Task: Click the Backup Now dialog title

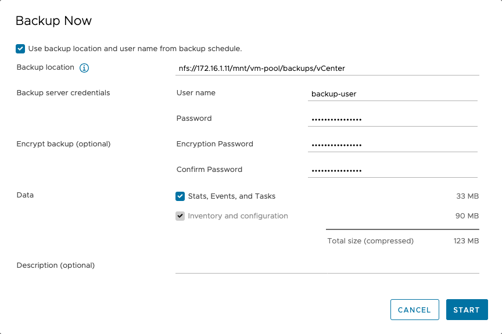Action: click(x=53, y=21)
